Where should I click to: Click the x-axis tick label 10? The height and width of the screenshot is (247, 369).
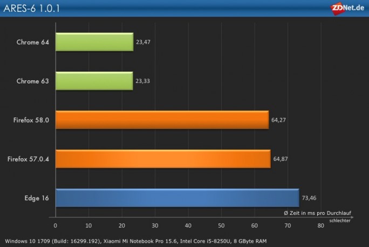point(88,225)
